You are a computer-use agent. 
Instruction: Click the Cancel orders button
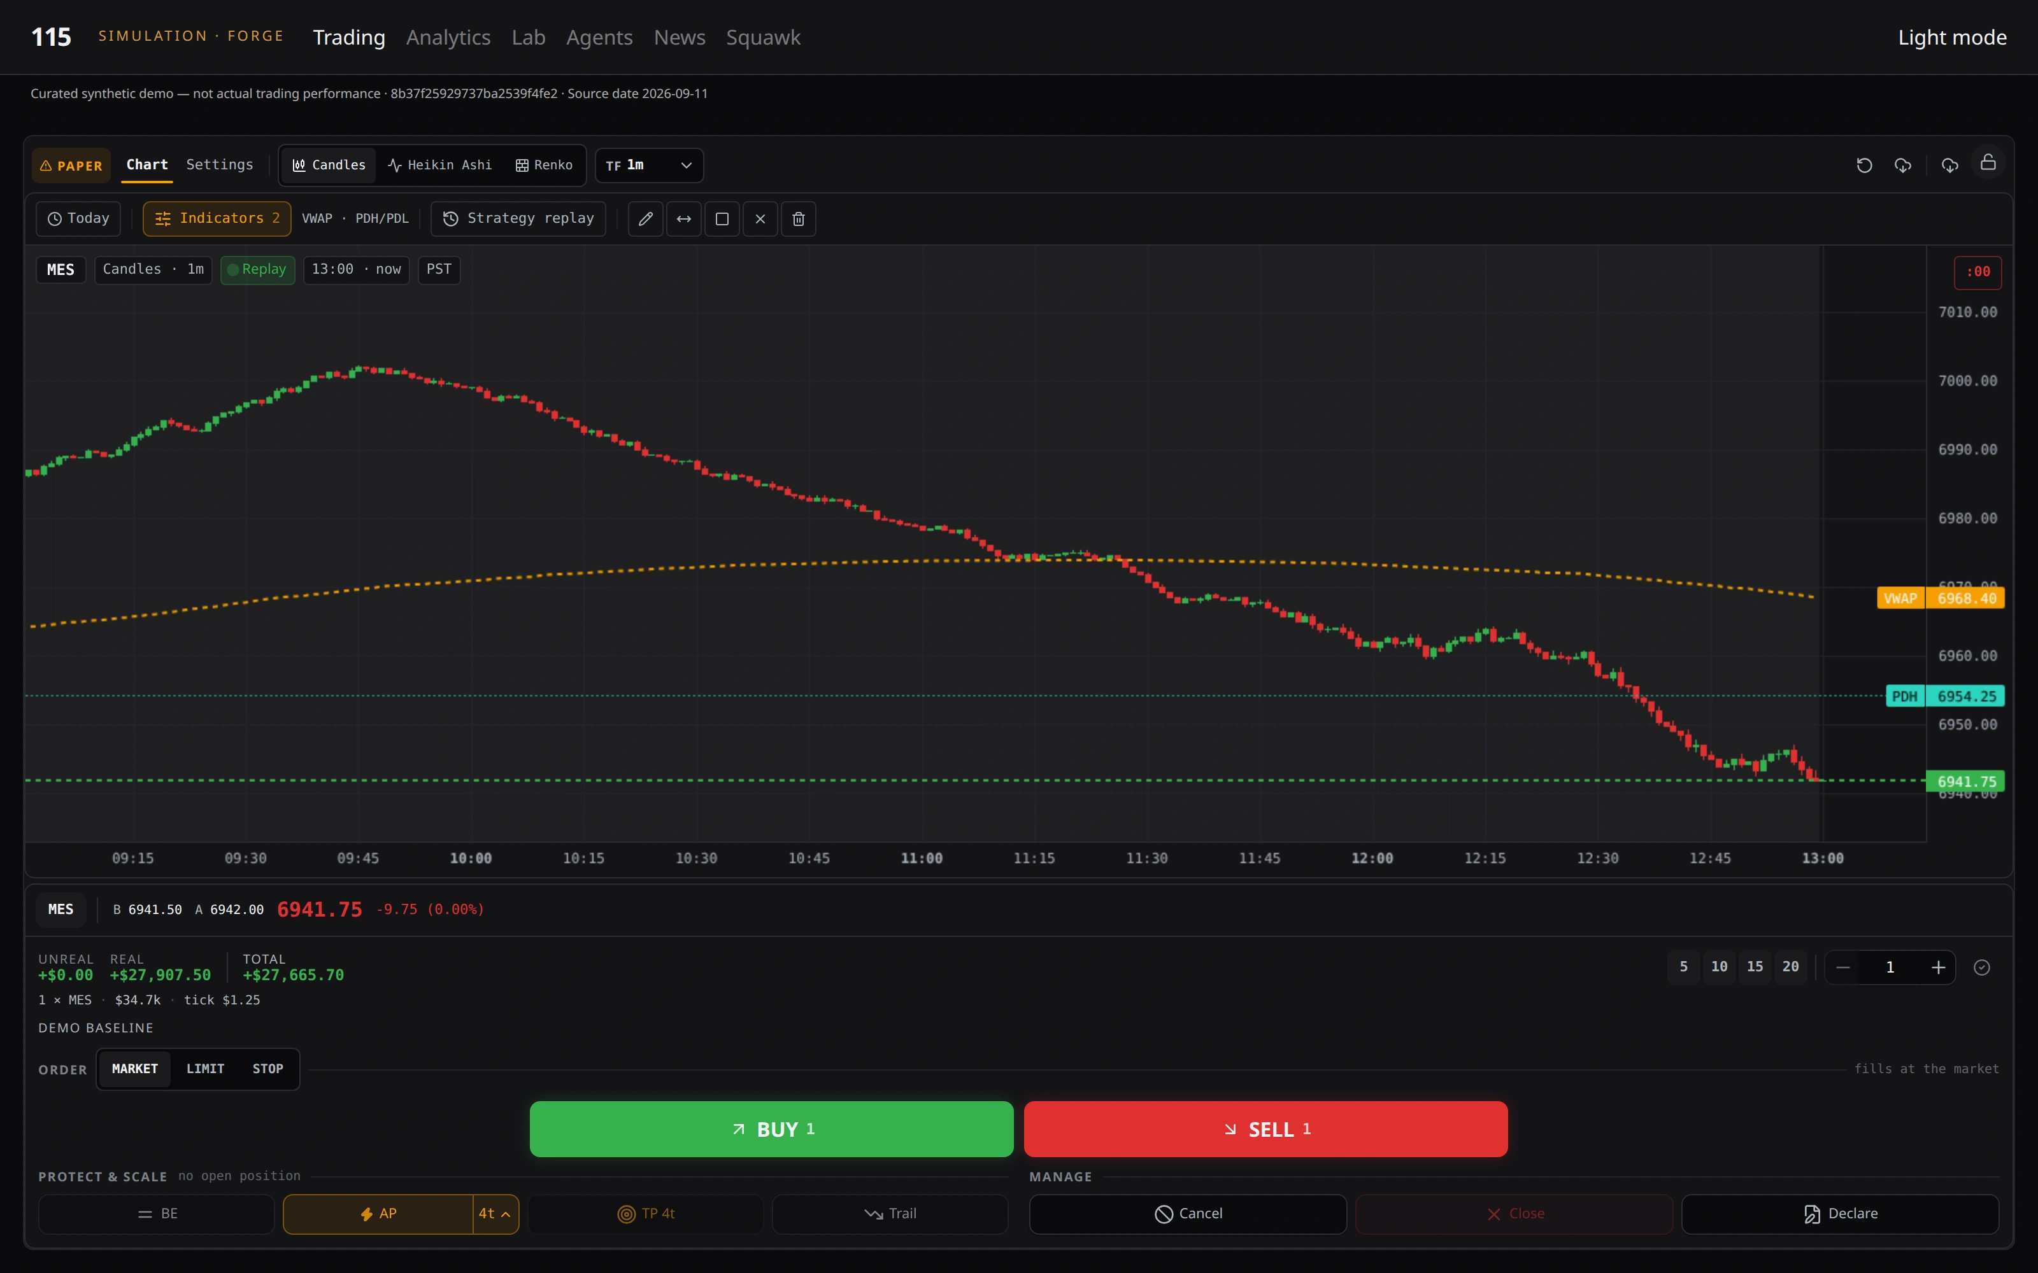tap(1188, 1214)
